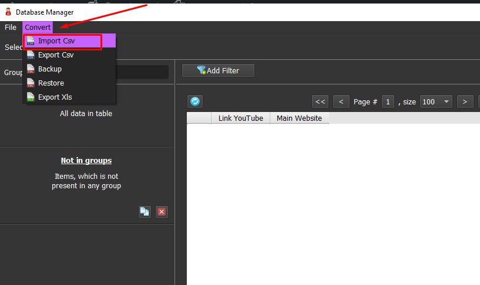Screen dimensions: 480x285
Task: Click the copy group icon
Action: [x=145, y=212]
